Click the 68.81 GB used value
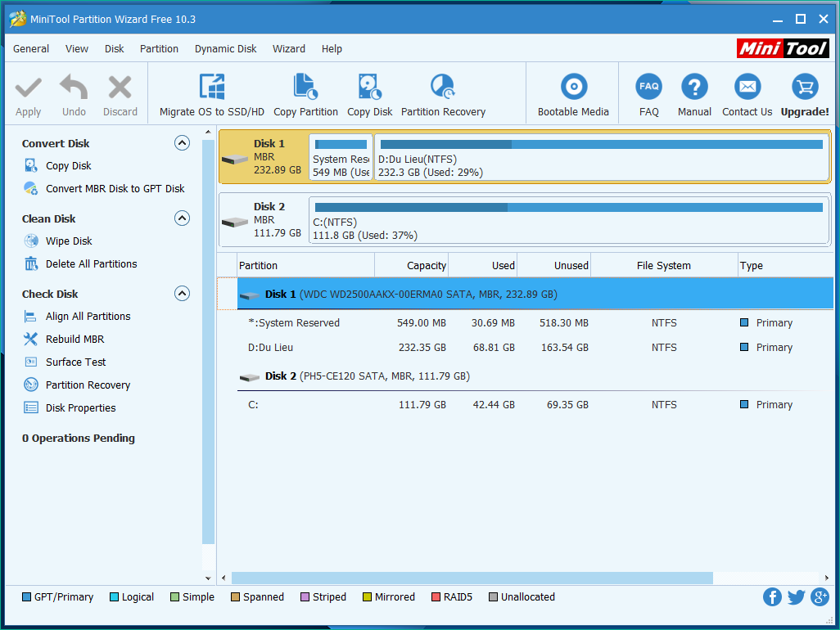This screenshot has height=630, width=840. tap(494, 348)
